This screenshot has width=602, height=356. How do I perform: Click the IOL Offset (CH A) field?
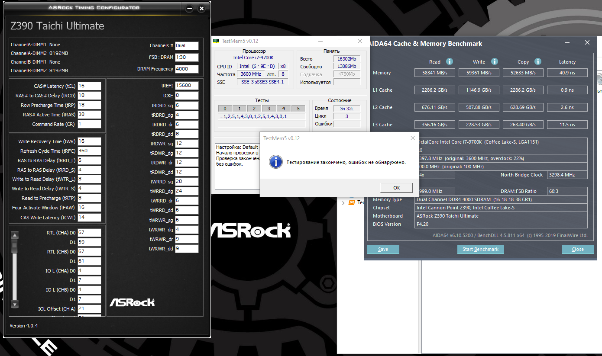click(89, 309)
